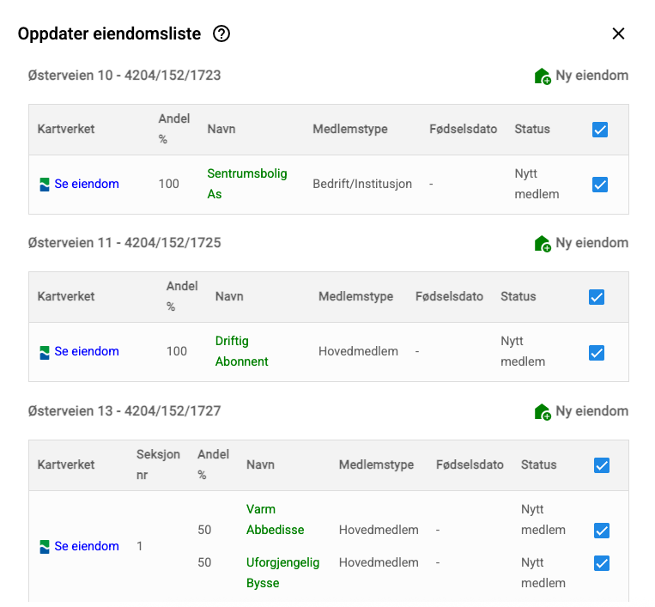
Task: Click Kartverket icon in Østerveien 10 row
Action: [x=45, y=185]
